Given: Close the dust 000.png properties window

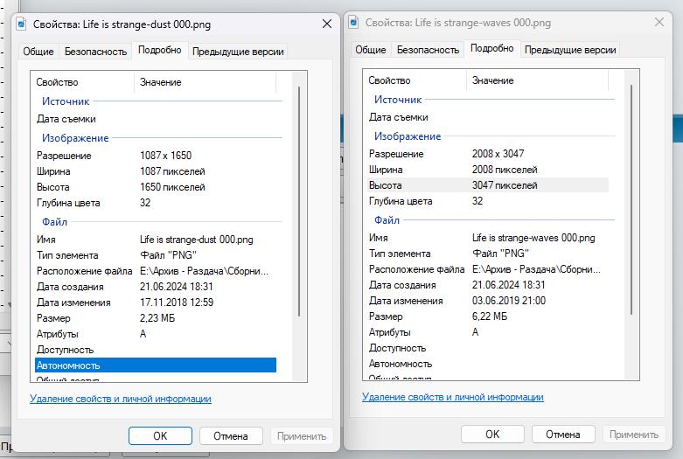Looking at the screenshot, I should tap(326, 24).
